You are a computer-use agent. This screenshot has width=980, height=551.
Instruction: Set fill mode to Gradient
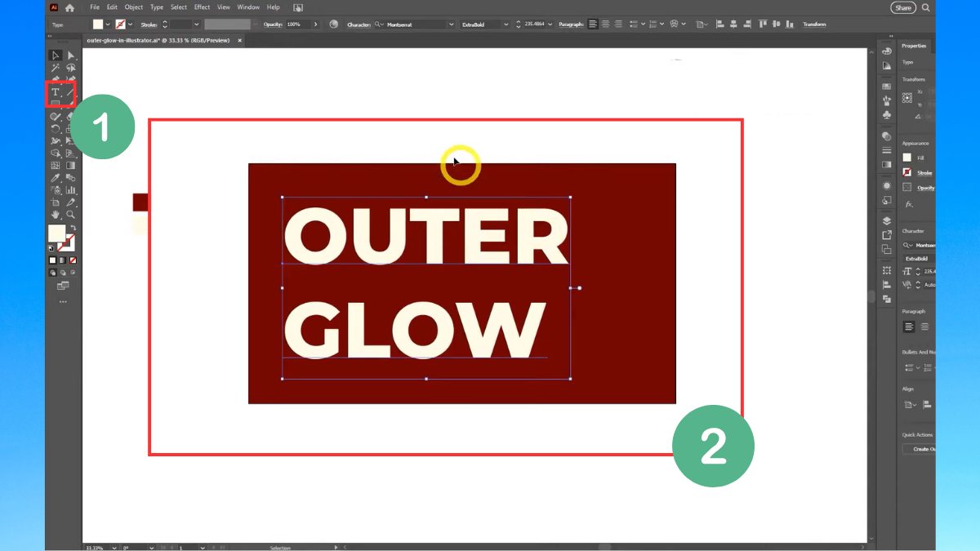[61, 260]
